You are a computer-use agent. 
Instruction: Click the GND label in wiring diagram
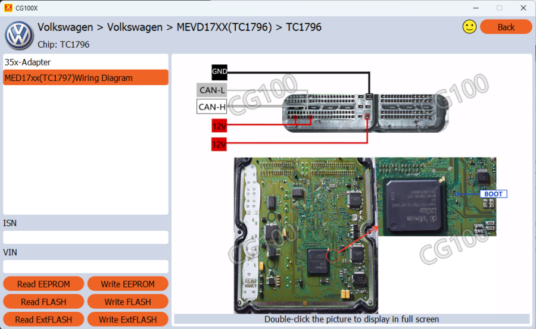click(x=219, y=72)
